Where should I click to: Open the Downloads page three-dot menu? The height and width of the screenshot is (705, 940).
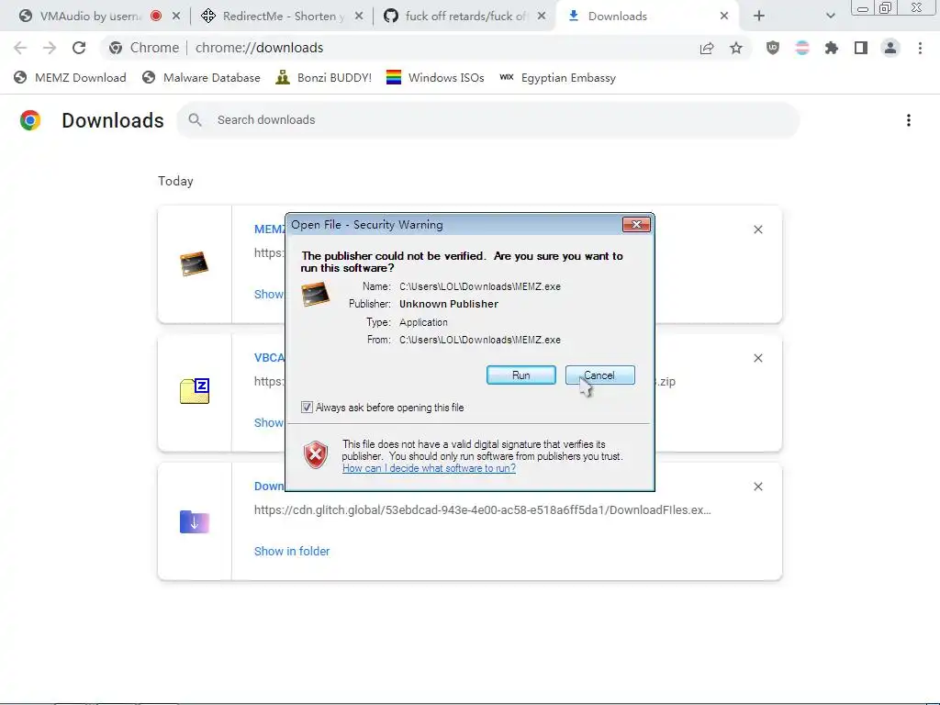909,120
